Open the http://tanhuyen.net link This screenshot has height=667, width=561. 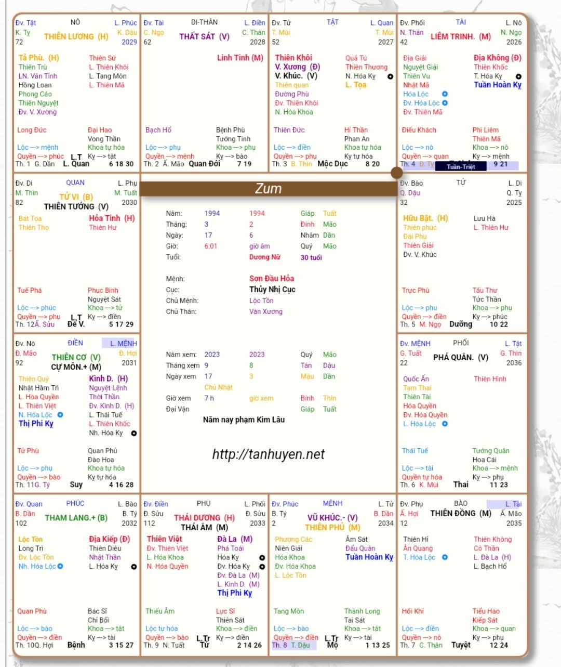pos(268,454)
